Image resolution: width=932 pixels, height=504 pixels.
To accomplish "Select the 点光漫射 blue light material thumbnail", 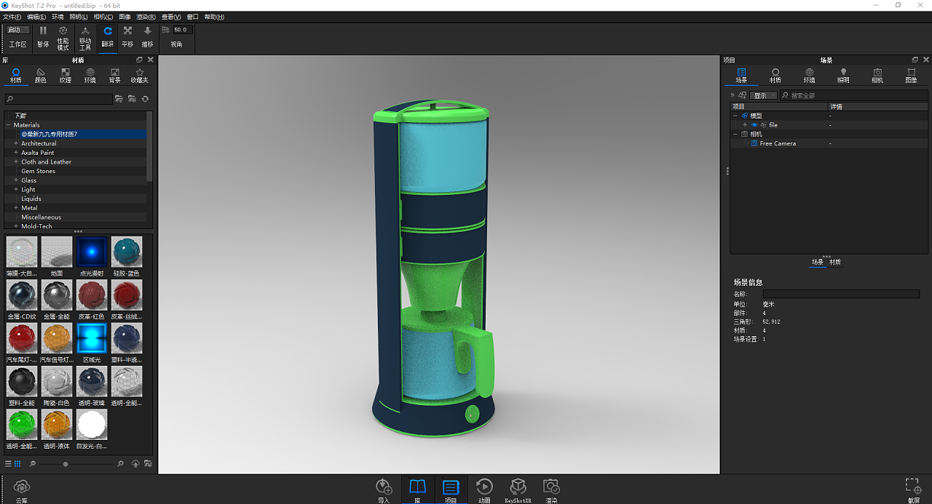I will (x=92, y=252).
